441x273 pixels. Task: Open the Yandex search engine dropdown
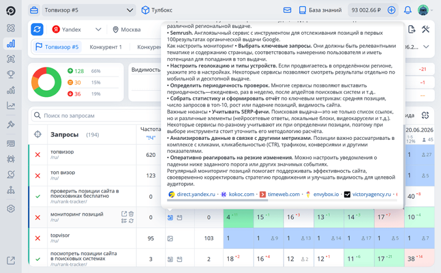point(77,29)
